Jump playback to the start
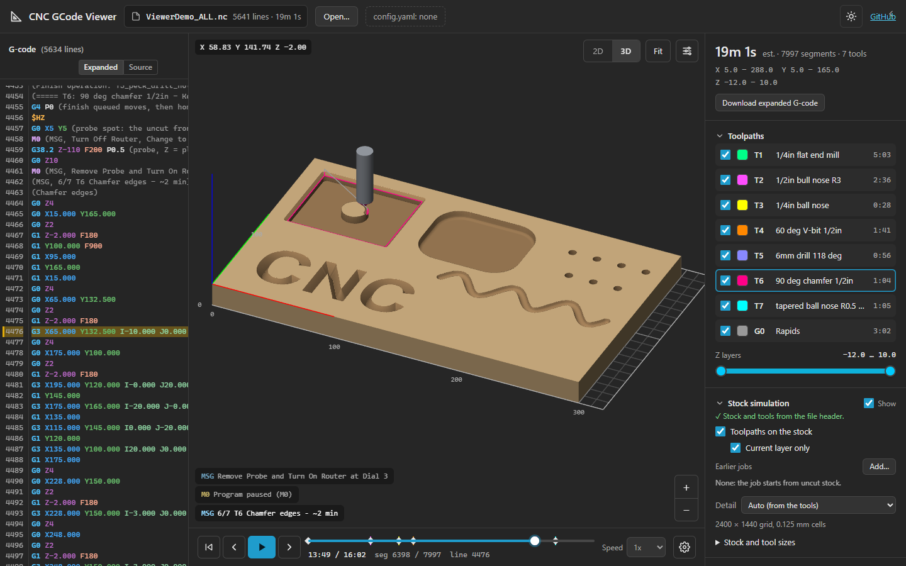906x566 pixels. coord(209,547)
